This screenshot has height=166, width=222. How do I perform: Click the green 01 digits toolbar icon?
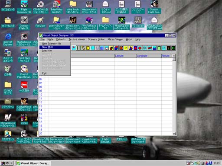173,48
